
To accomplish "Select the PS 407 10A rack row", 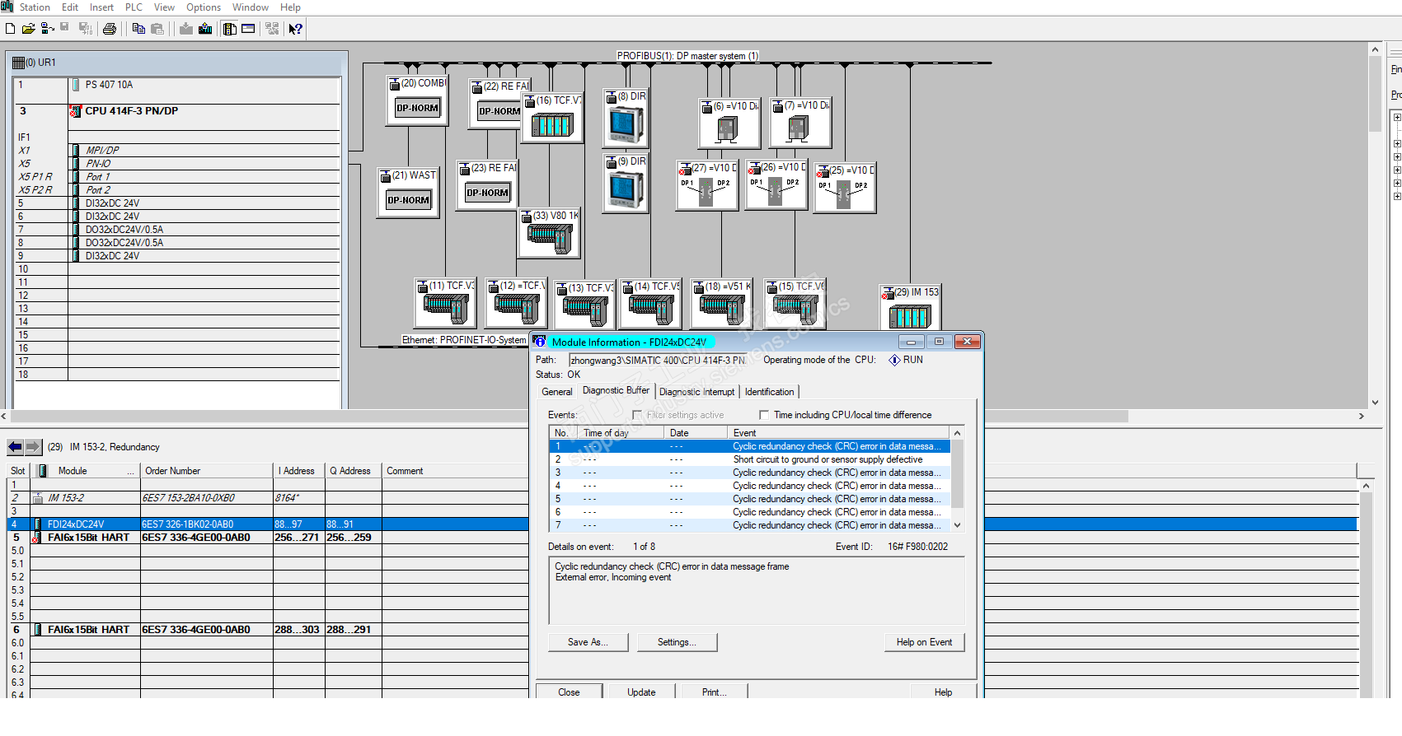I will pyautogui.click(x=178, y=85).
